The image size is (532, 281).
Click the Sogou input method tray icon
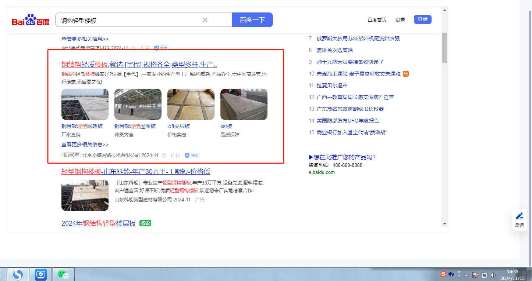point(443,274)
